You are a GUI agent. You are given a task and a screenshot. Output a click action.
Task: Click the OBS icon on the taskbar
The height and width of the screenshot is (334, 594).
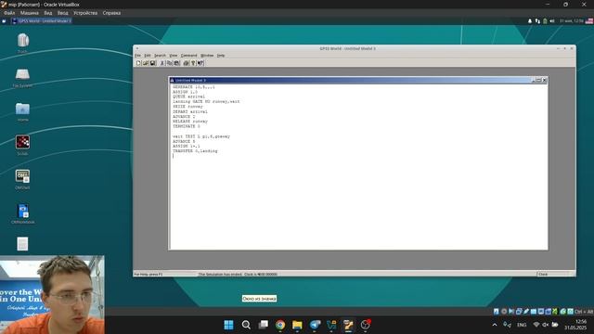366,325
